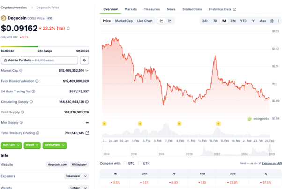Open the calendar date range picker

271,21
